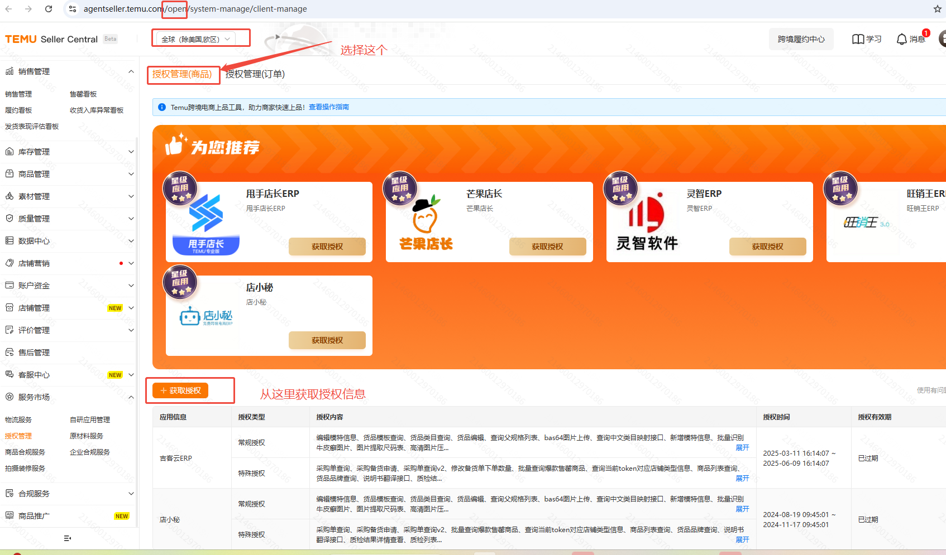Select the 授权管理(商品) tab

[182, 74]
